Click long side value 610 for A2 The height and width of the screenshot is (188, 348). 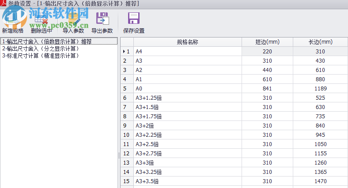321,70
